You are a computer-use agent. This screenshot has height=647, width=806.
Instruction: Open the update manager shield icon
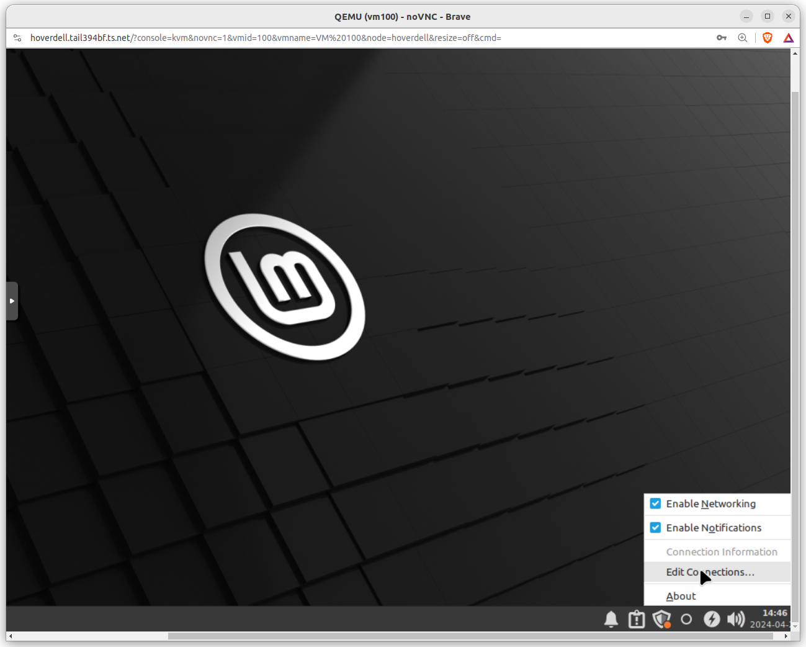(662, 619)
